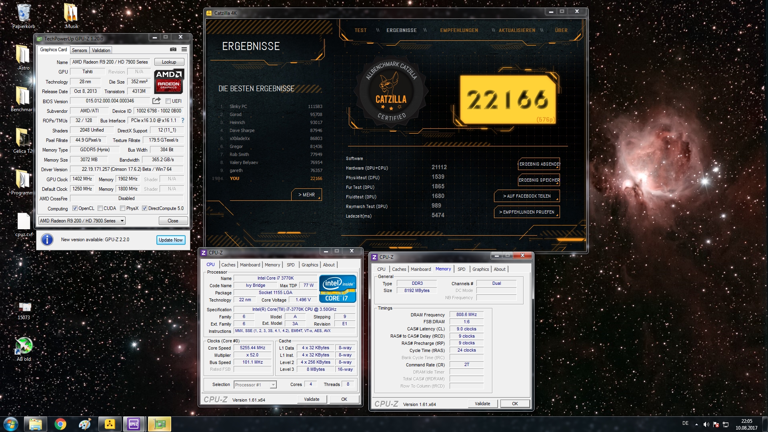Click the Catzilla Certified badge

point(391,92)
